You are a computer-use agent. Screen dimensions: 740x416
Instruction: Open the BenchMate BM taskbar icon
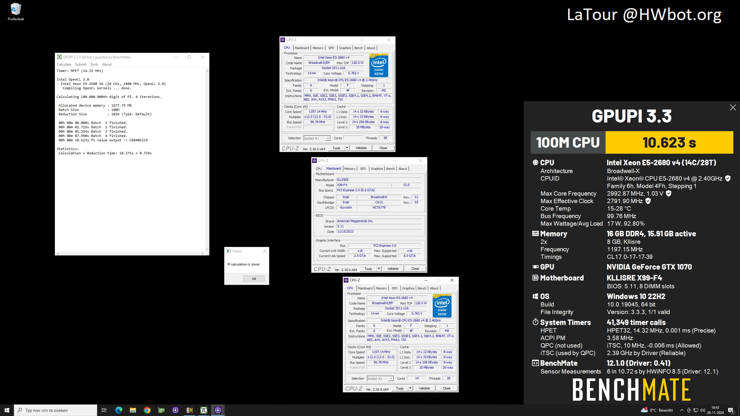pos(190,410)
